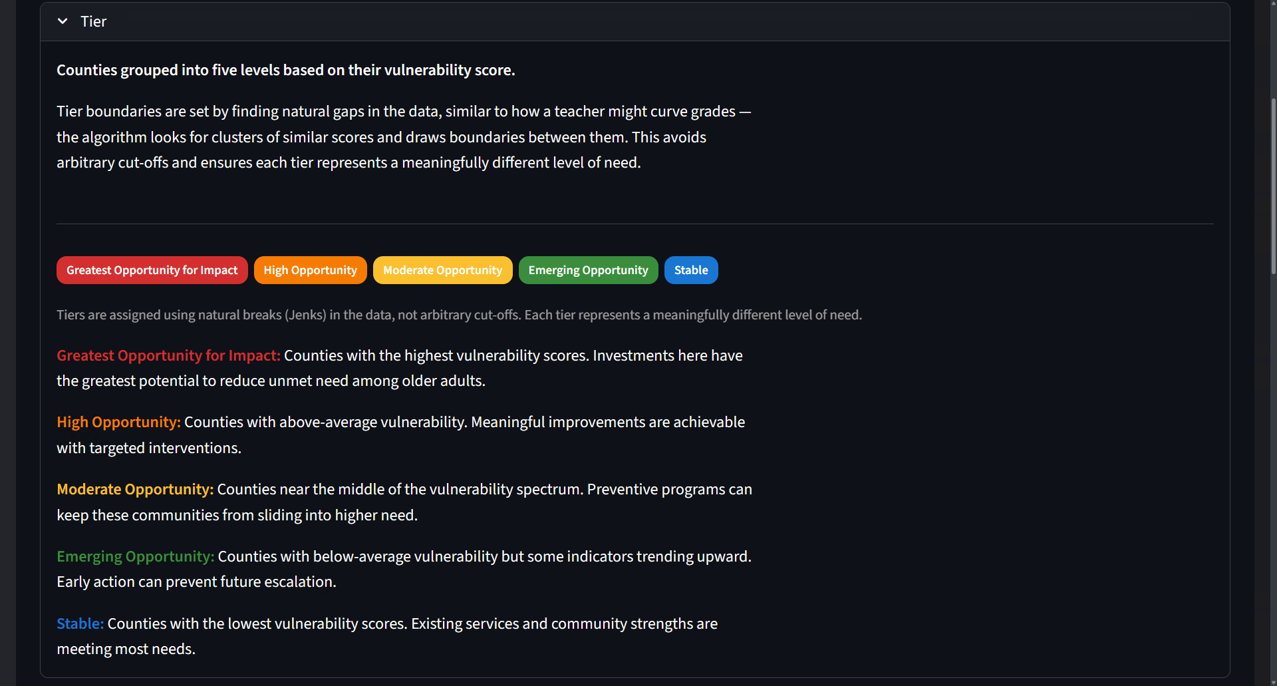Screen dimensions: 1277x686
Task: Select the Emerging Opportunity green tier chip
Action: point(588,270)
